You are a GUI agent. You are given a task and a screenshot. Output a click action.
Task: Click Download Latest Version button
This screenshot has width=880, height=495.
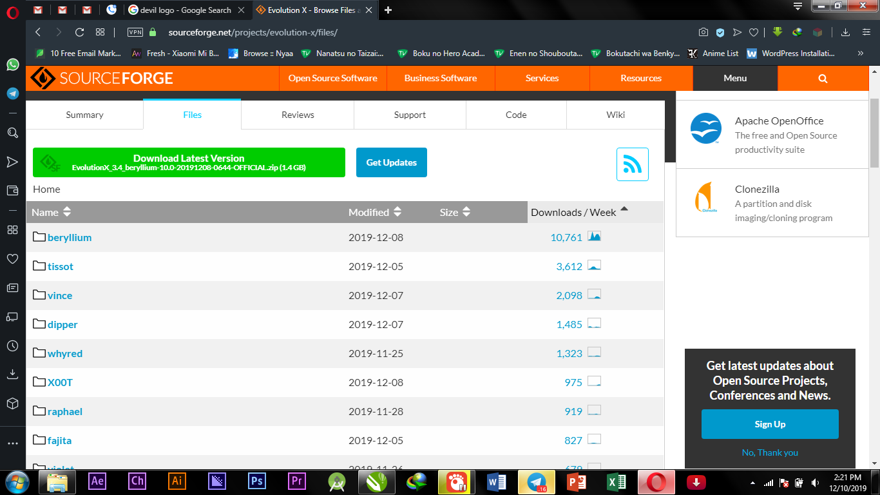tap(189, 162)
